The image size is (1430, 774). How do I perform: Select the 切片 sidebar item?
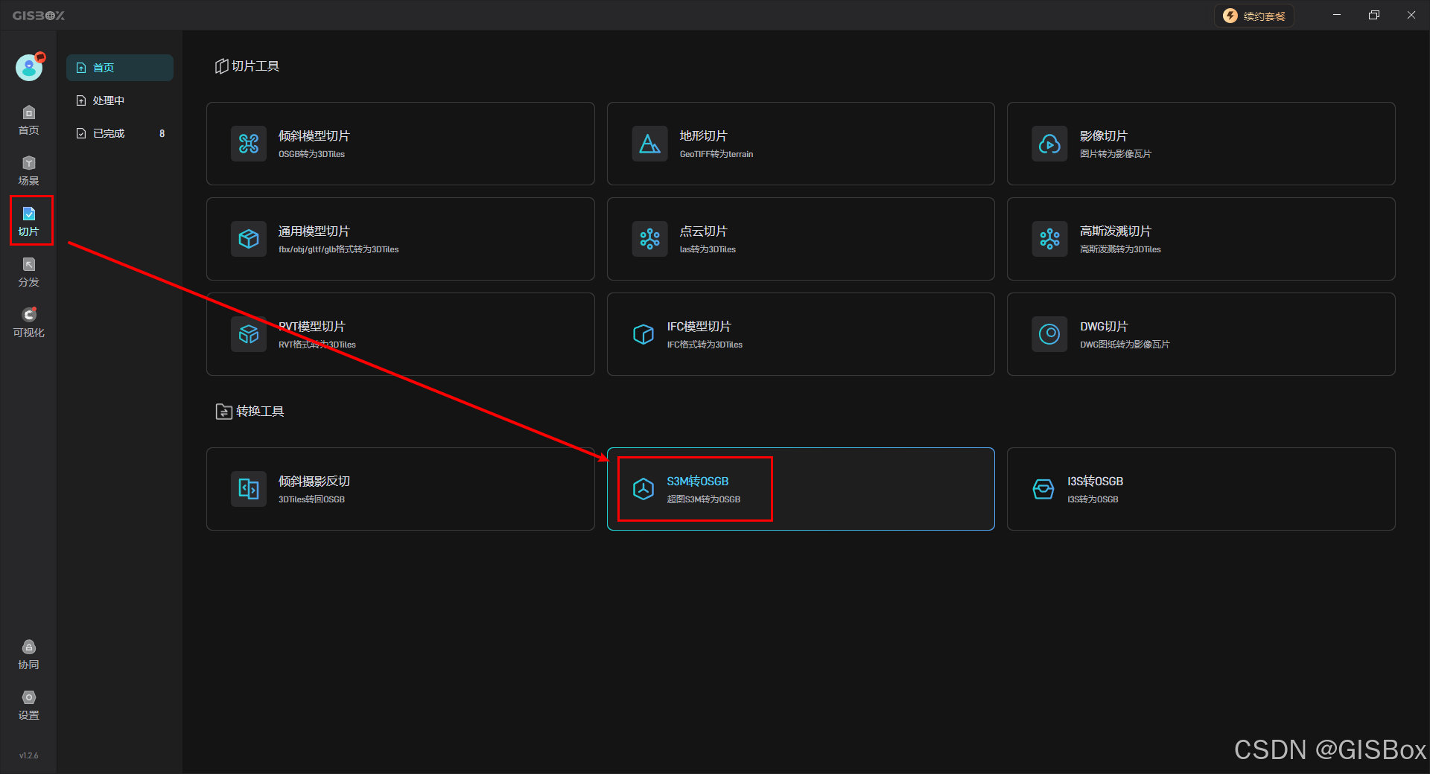click(x=28, y=222)
